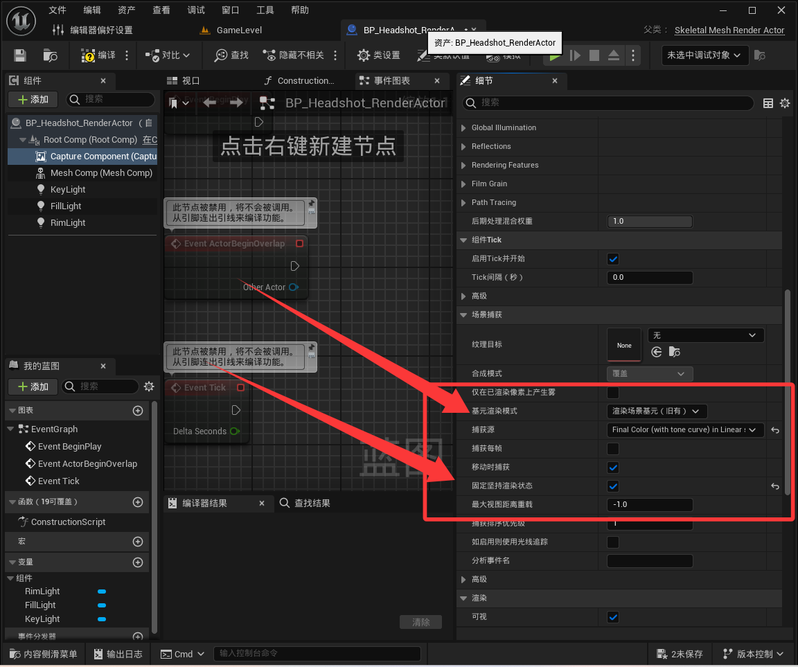This screenshot has height=667, width=798.
Task: Open 捕获源 Final Color dropdown
Action: pyautogui.click(x=685, y=430)
